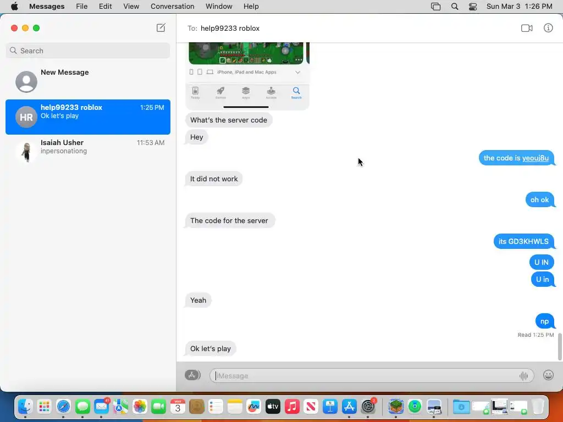Start a FaceTime video call with help99233
This screenshot has height=422, width=563.
click(527, 28)
